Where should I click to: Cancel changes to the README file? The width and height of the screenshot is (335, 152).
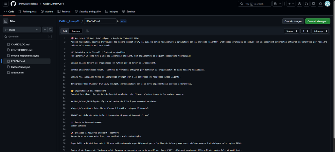pyautogui.click(x=293, y=21)
